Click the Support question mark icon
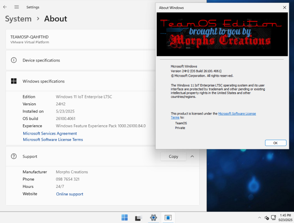Screen dimensions: 294x223 (14, 156)
